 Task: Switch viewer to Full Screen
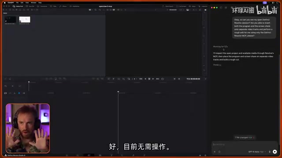181,6
